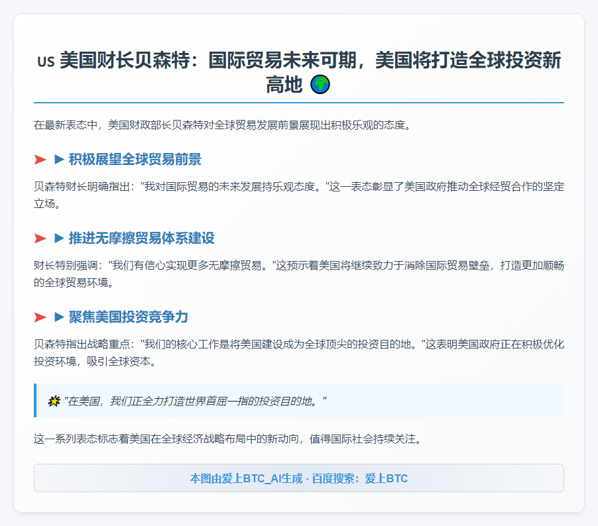Click the heading 推进无摩擦贸易体系建设

141,238
